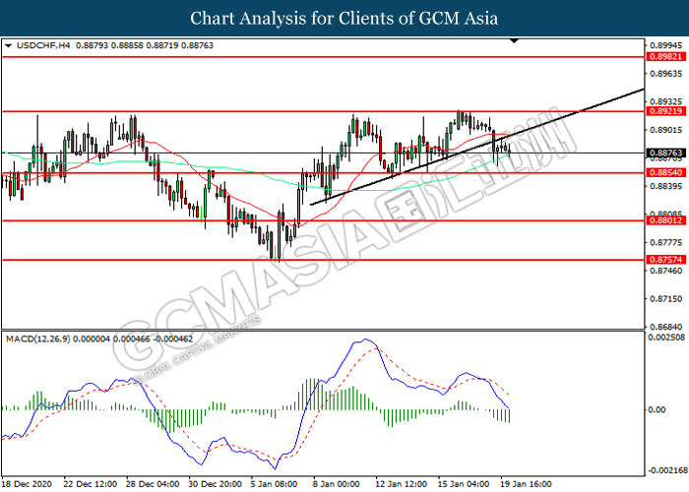Select the MACD(12,26,9) indicator label
Screen dimensions: 689x492
click(37, 339)
